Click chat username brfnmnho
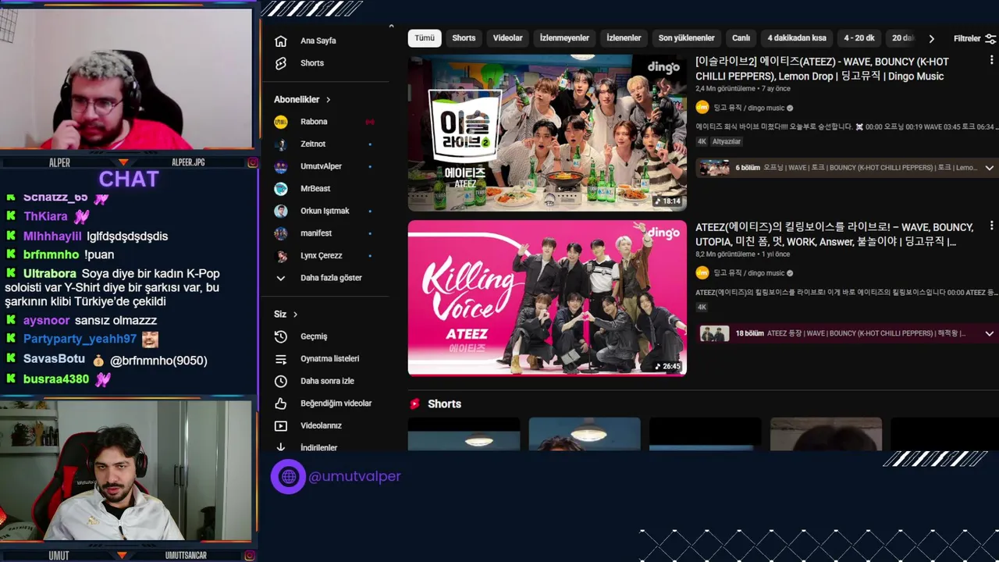 [51, 255]
